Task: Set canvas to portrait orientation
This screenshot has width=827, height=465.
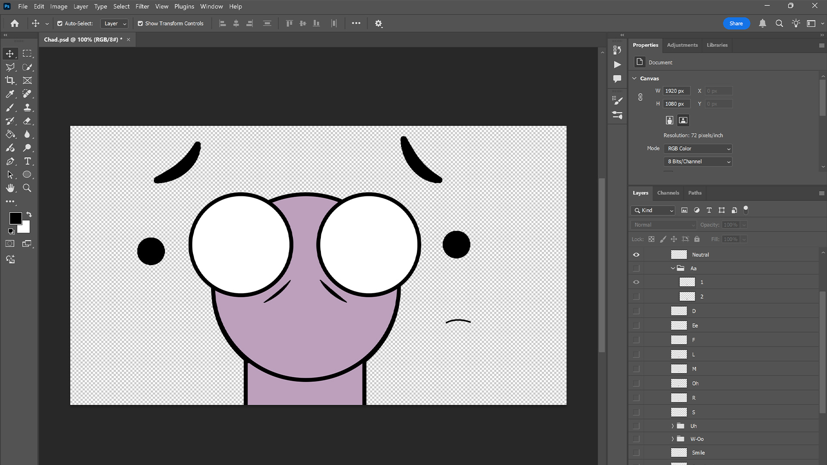Action: pyautogui.click(x=669, y=121)
